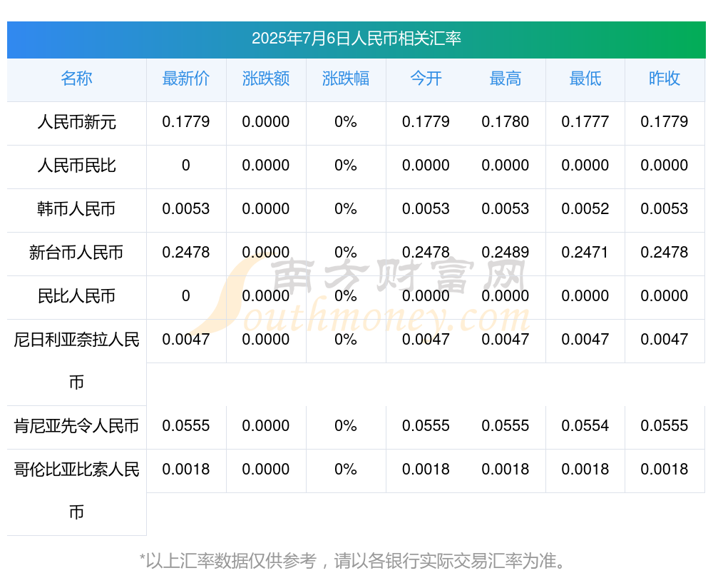Select the 人民币民比 row name
The height and width of the screenshot is (583, 713).
click(x=76, y=166)
